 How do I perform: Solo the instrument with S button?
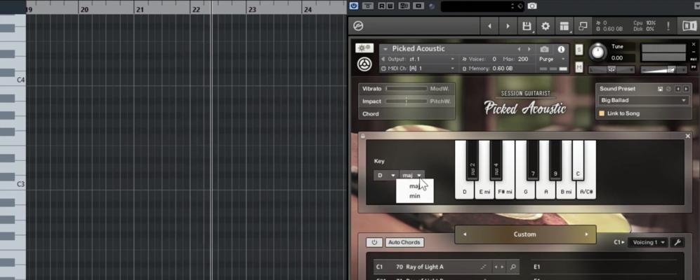point(579,50)
